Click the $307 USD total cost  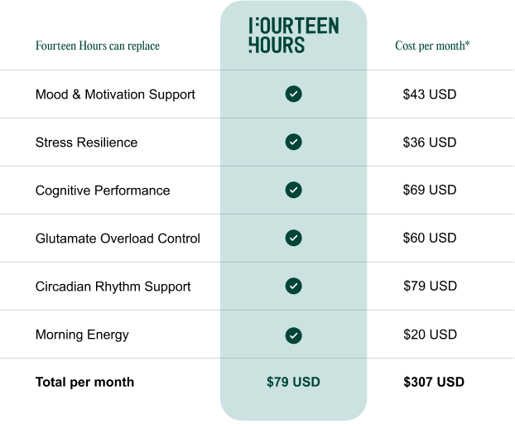pyautogui.click(x=434, y=382)
